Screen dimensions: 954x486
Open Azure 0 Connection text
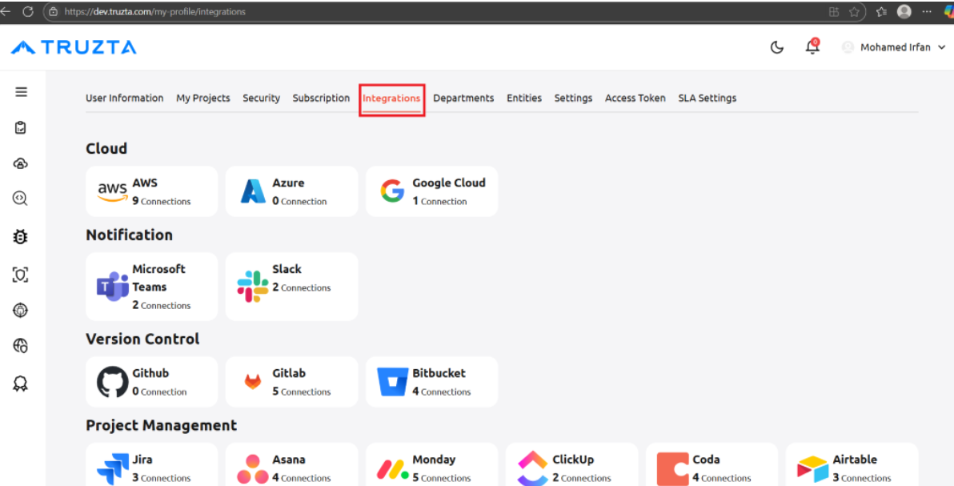299,201
